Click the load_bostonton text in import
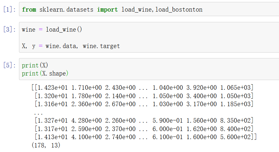 tap(179, 9)
